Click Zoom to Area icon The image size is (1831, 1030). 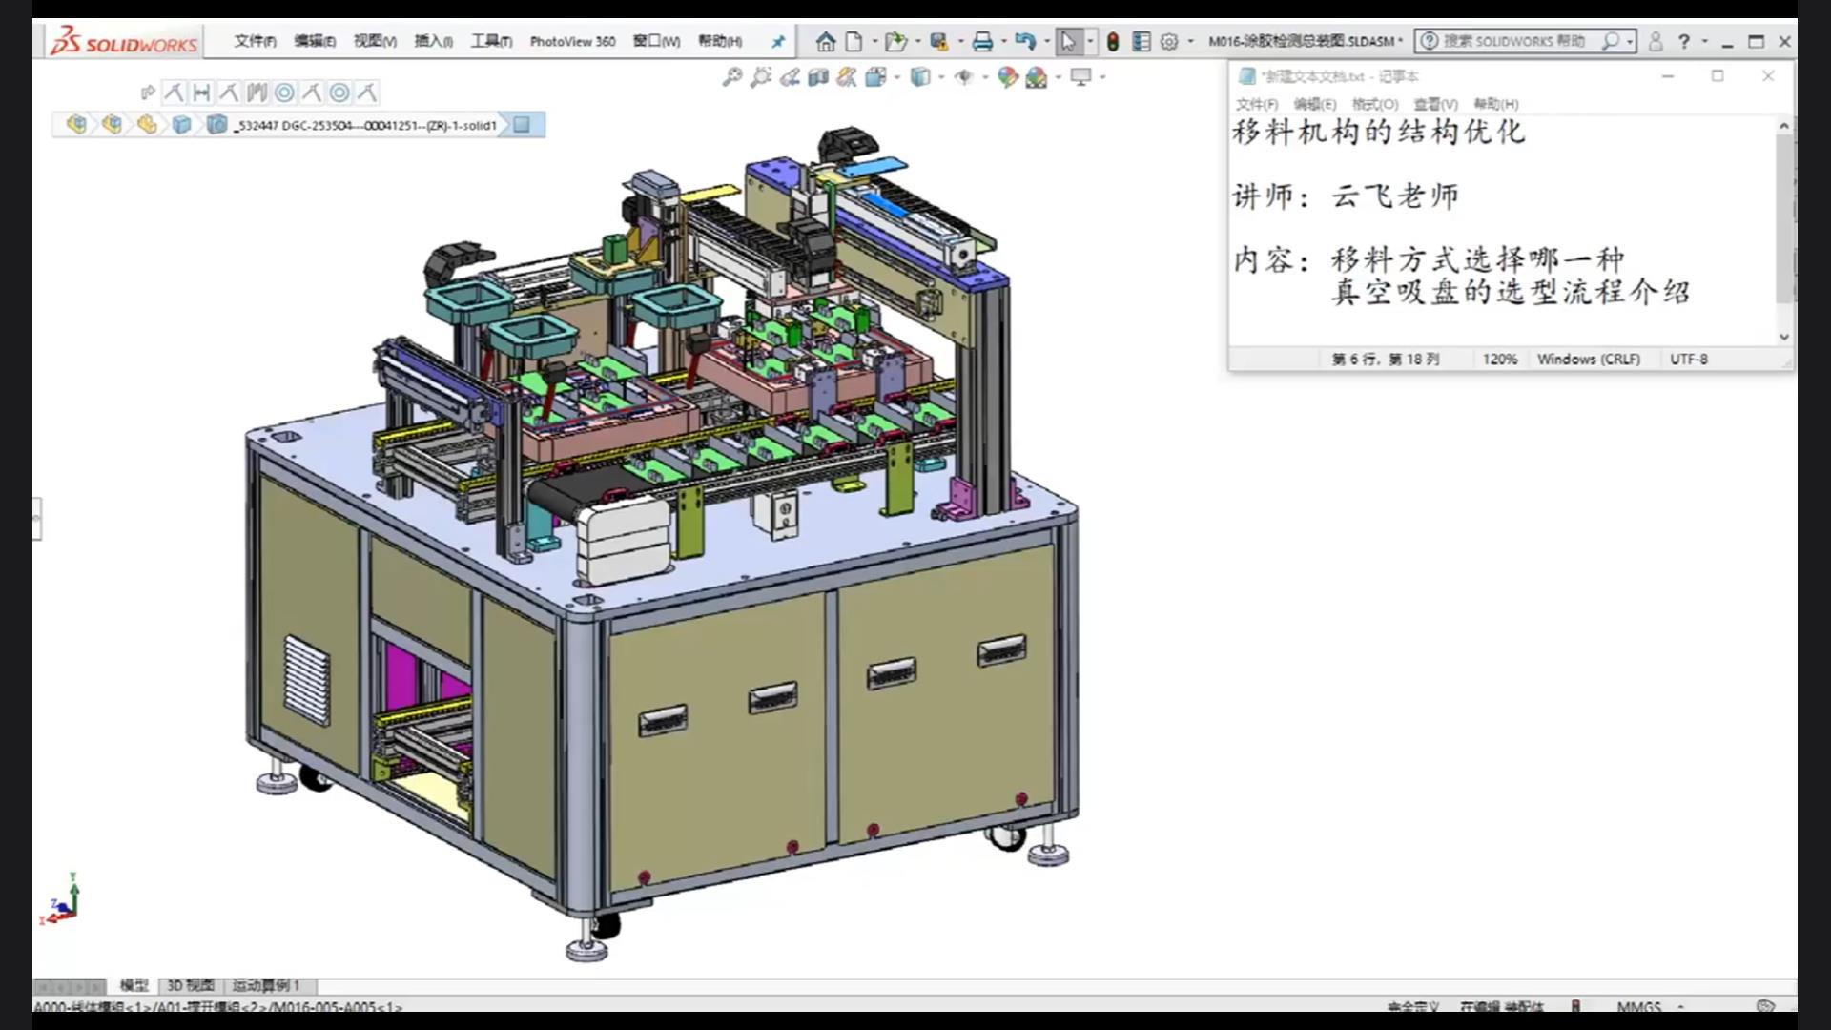click(760, 77)
